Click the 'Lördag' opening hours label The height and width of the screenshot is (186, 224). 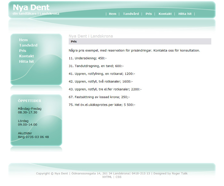coord(23,121)
